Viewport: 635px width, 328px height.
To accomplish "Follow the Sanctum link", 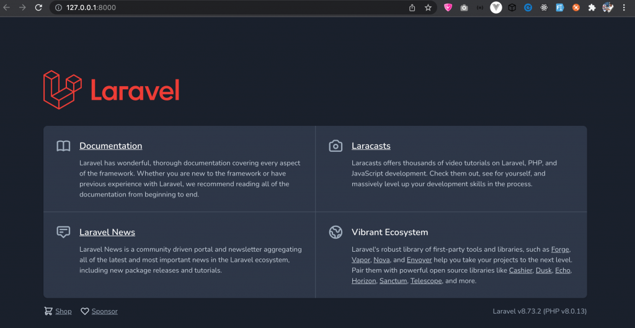I will click(x=393, y=281).
